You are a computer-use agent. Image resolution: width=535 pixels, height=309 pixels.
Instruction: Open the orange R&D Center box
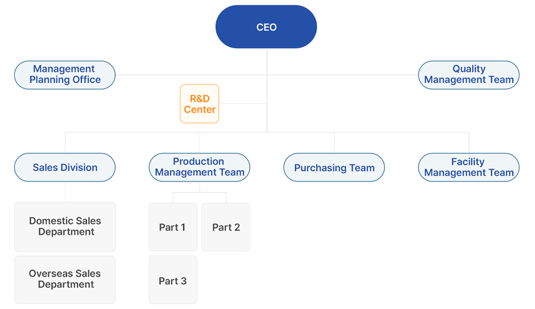click(199, 104)
